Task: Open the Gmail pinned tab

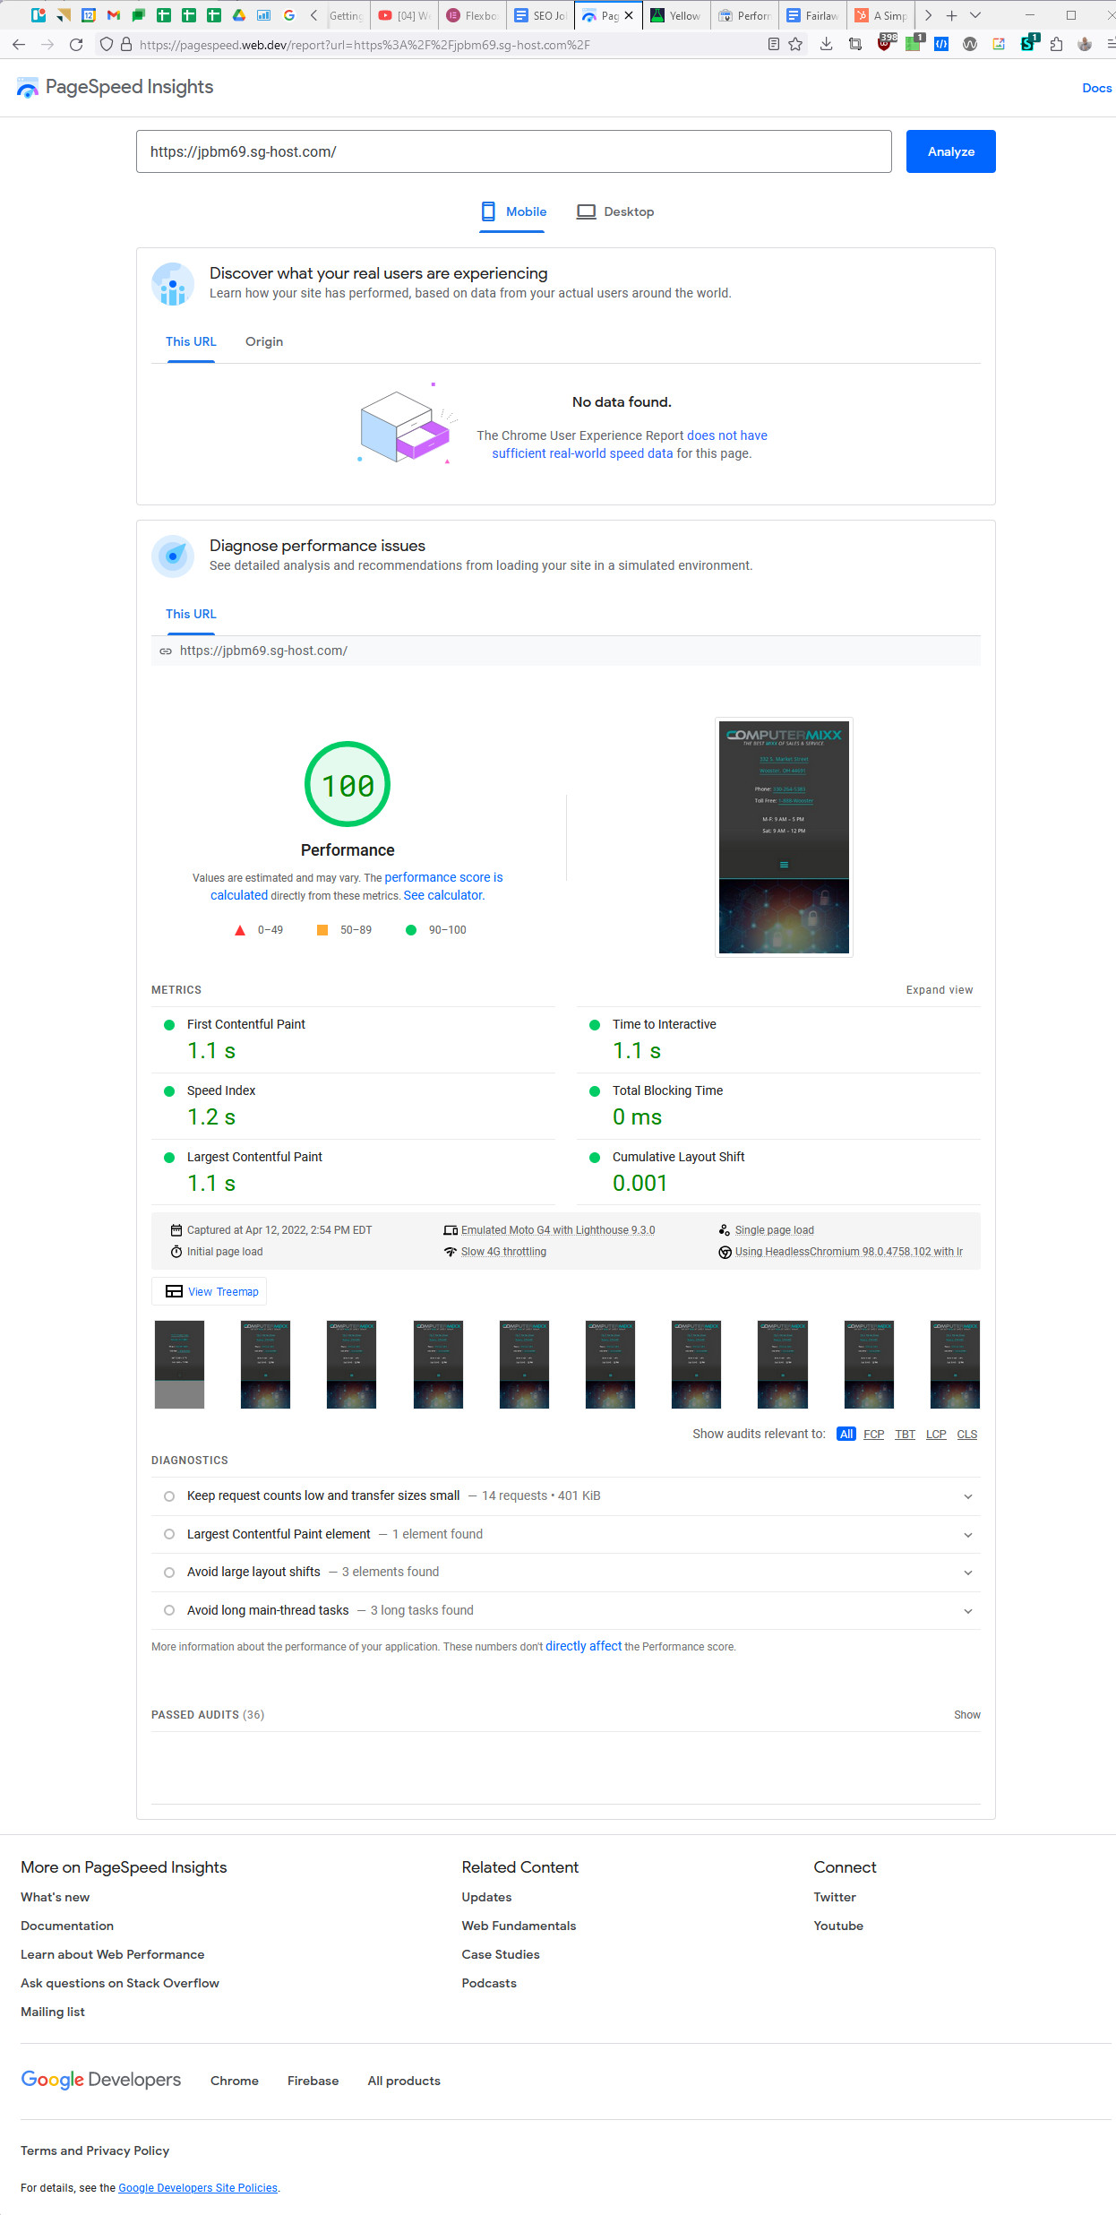Action: (113, 15)
